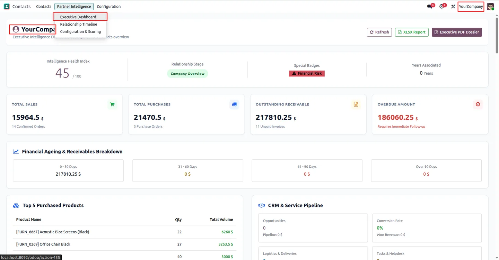The image size is (499, 260).
Task: Choose Configuration & Scoring menu entry
Action: [80, 31]
